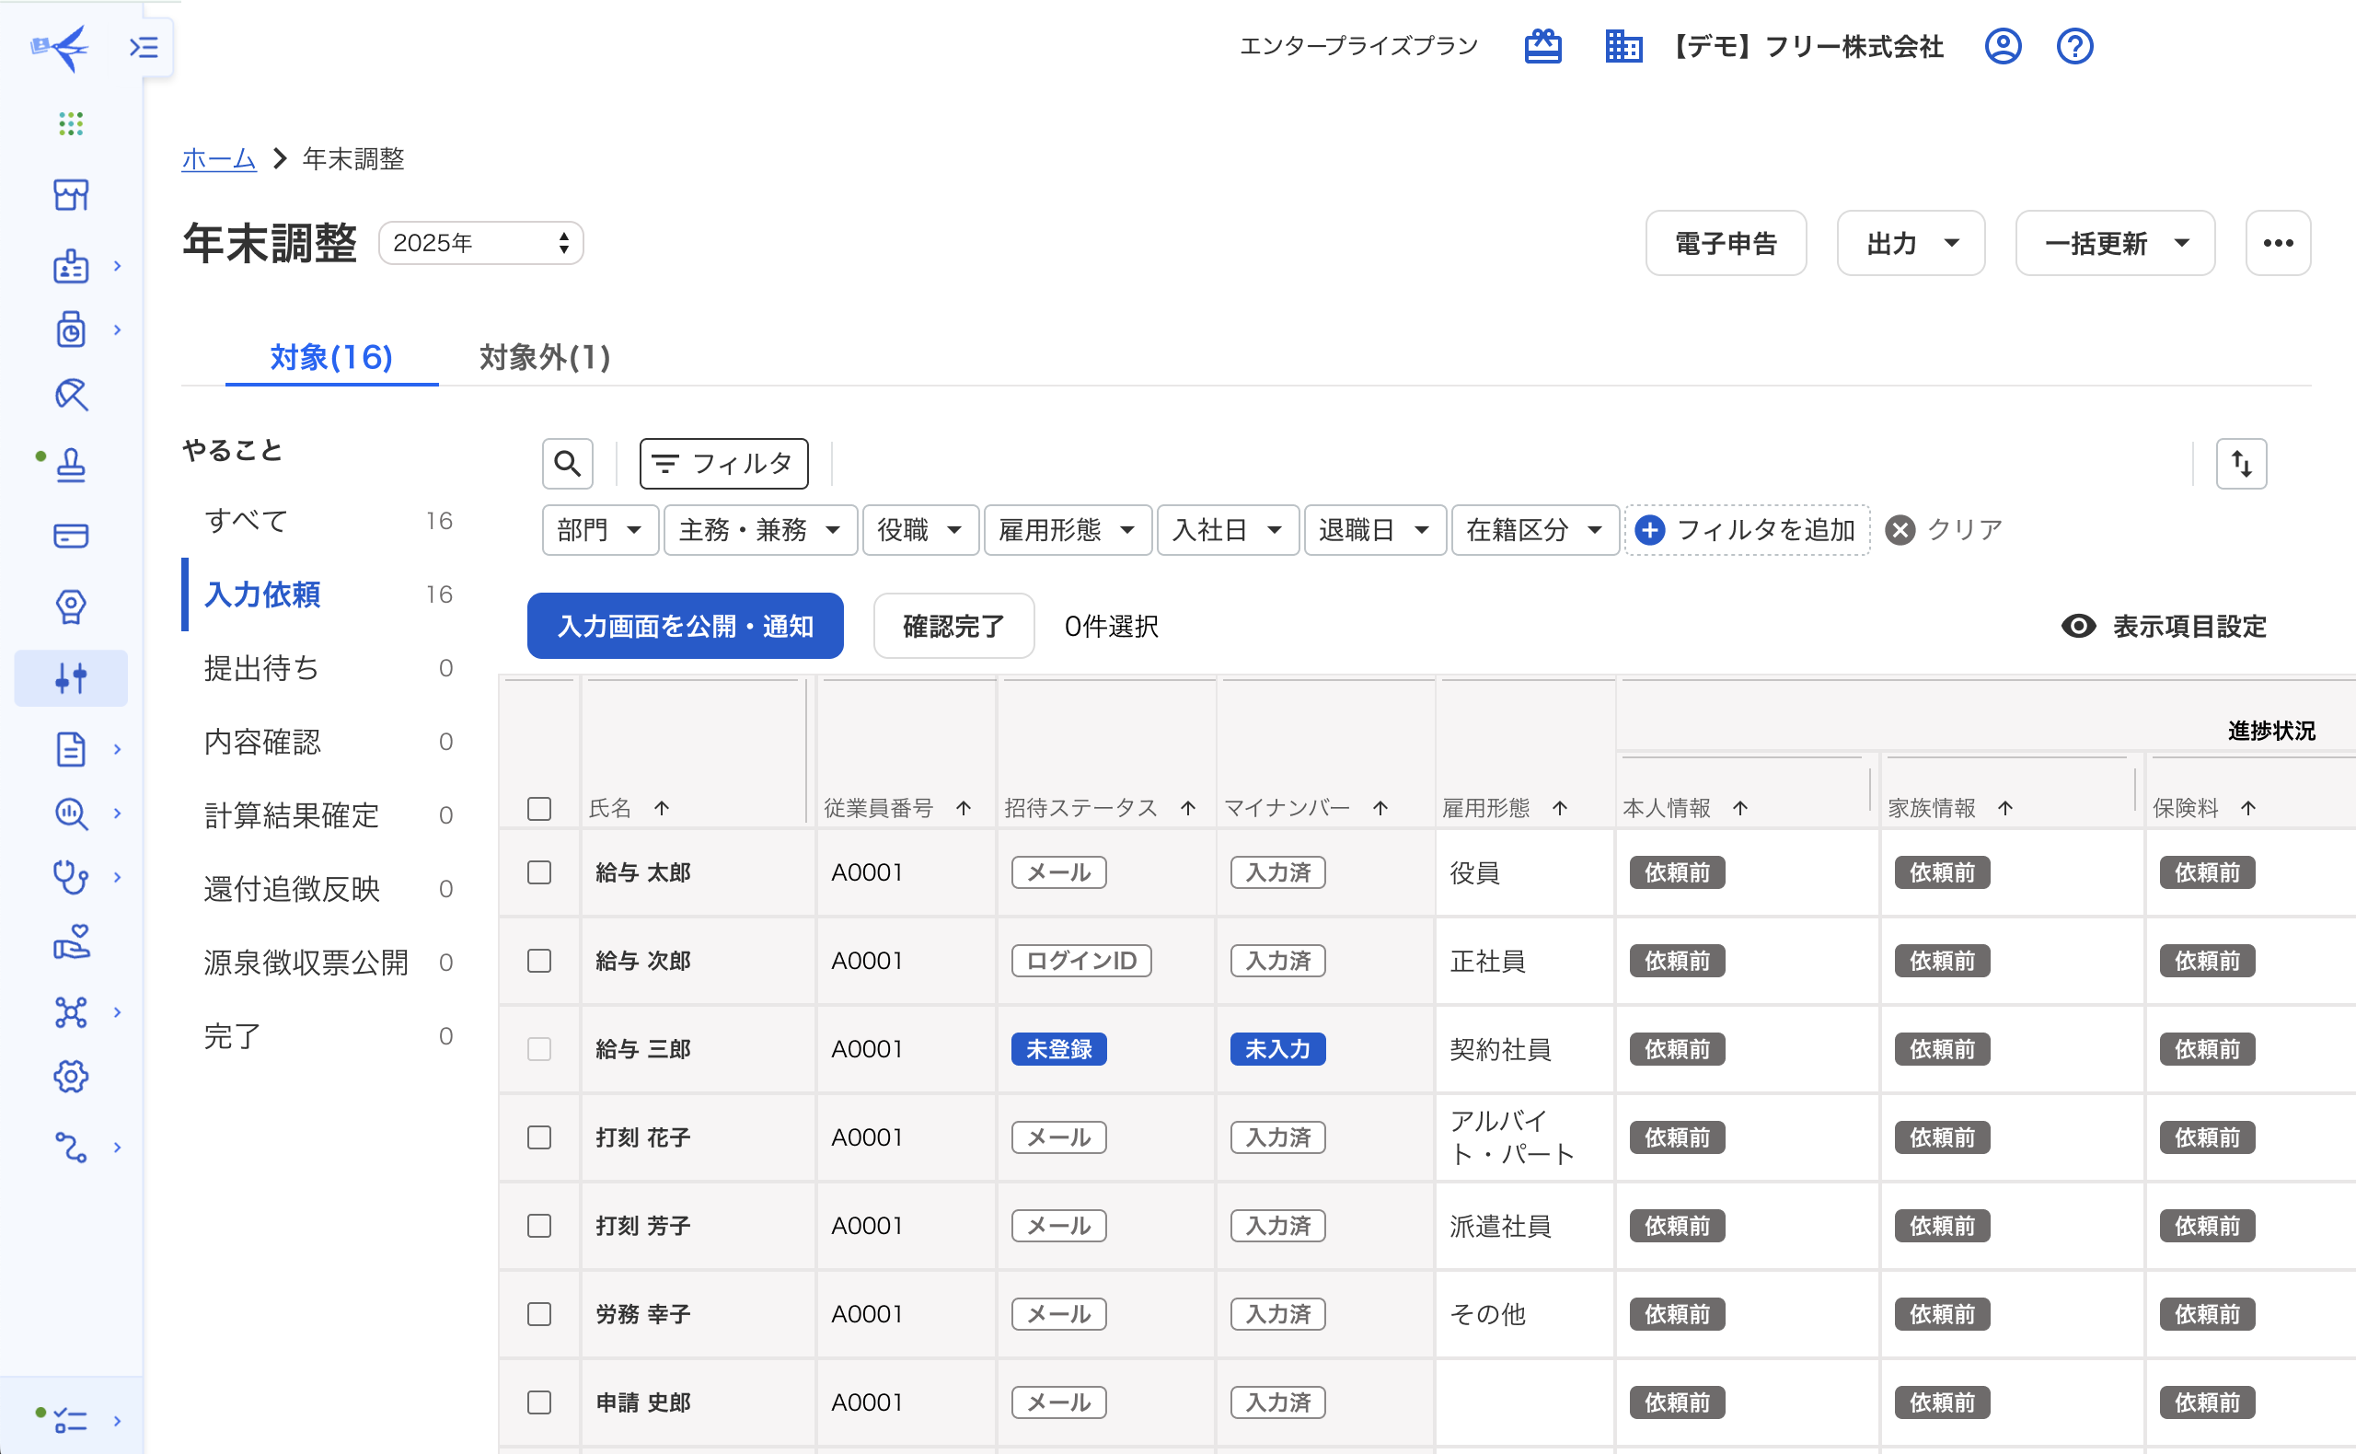Open the settings gear sidebar icon
This screenshot has height=1454, width=2356.
coord(71,1076)
